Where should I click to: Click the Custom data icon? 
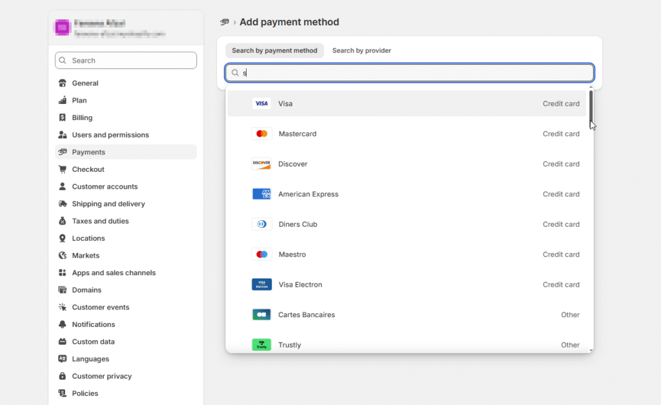pos(63,342)
